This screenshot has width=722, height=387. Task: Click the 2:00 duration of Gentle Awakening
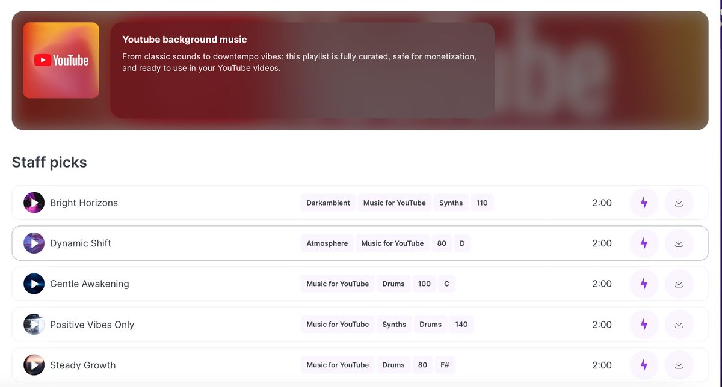(602, 284)
